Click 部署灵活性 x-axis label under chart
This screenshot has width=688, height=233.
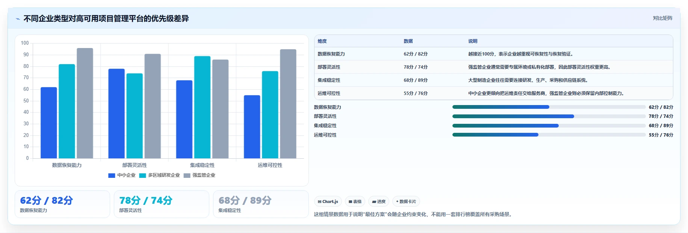(135, 165)
